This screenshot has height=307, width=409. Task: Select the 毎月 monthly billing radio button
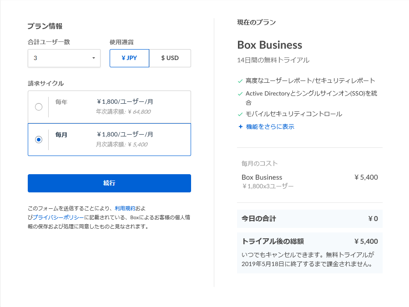tap(39, 140)
